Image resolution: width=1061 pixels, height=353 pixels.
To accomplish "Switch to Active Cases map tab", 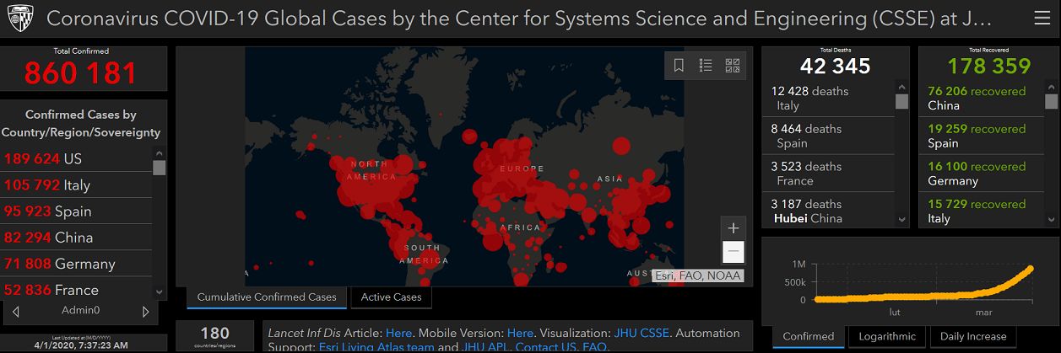I will coord(391,297).
